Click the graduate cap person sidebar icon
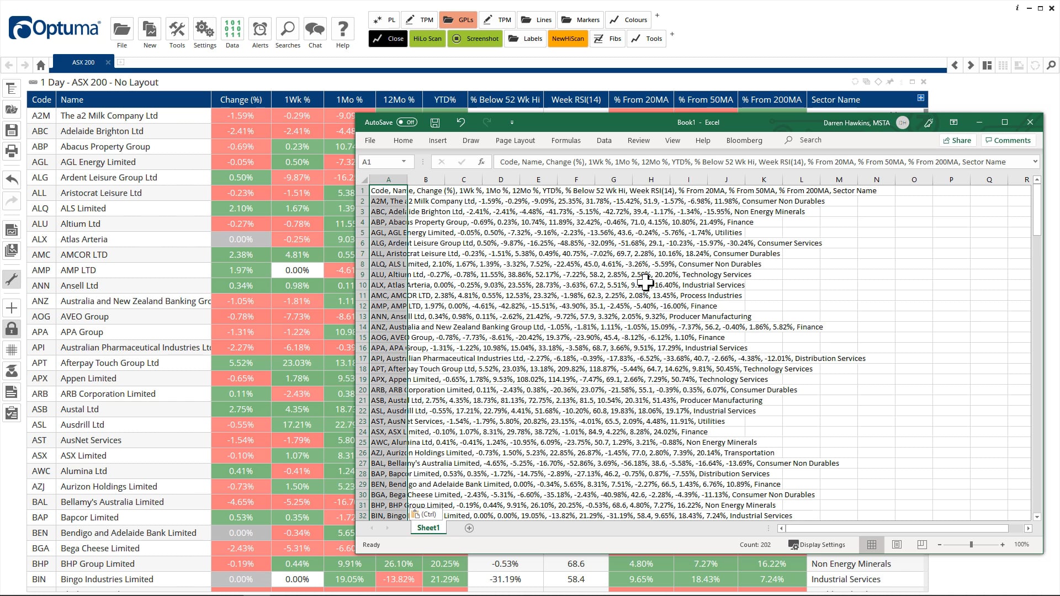 [x=12, y=370]
